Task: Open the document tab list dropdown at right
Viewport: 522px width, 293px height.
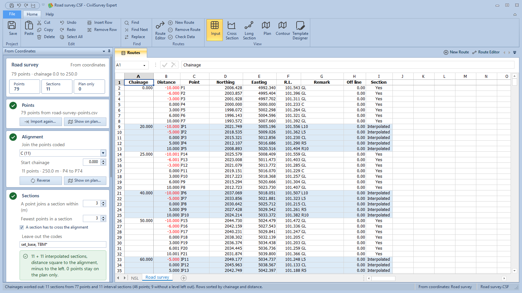Action: [x=514, y=52]
